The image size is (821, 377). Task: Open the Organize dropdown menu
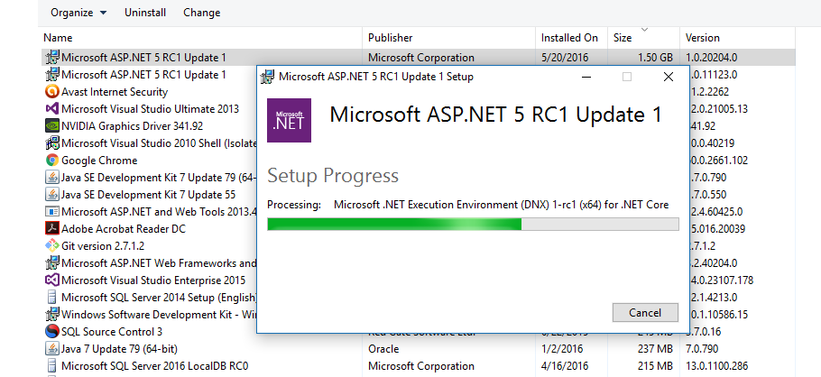click(78, 13)
